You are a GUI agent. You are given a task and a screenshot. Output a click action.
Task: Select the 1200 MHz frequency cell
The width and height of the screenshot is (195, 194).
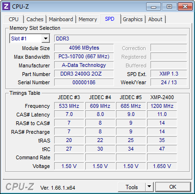point(162,106)
